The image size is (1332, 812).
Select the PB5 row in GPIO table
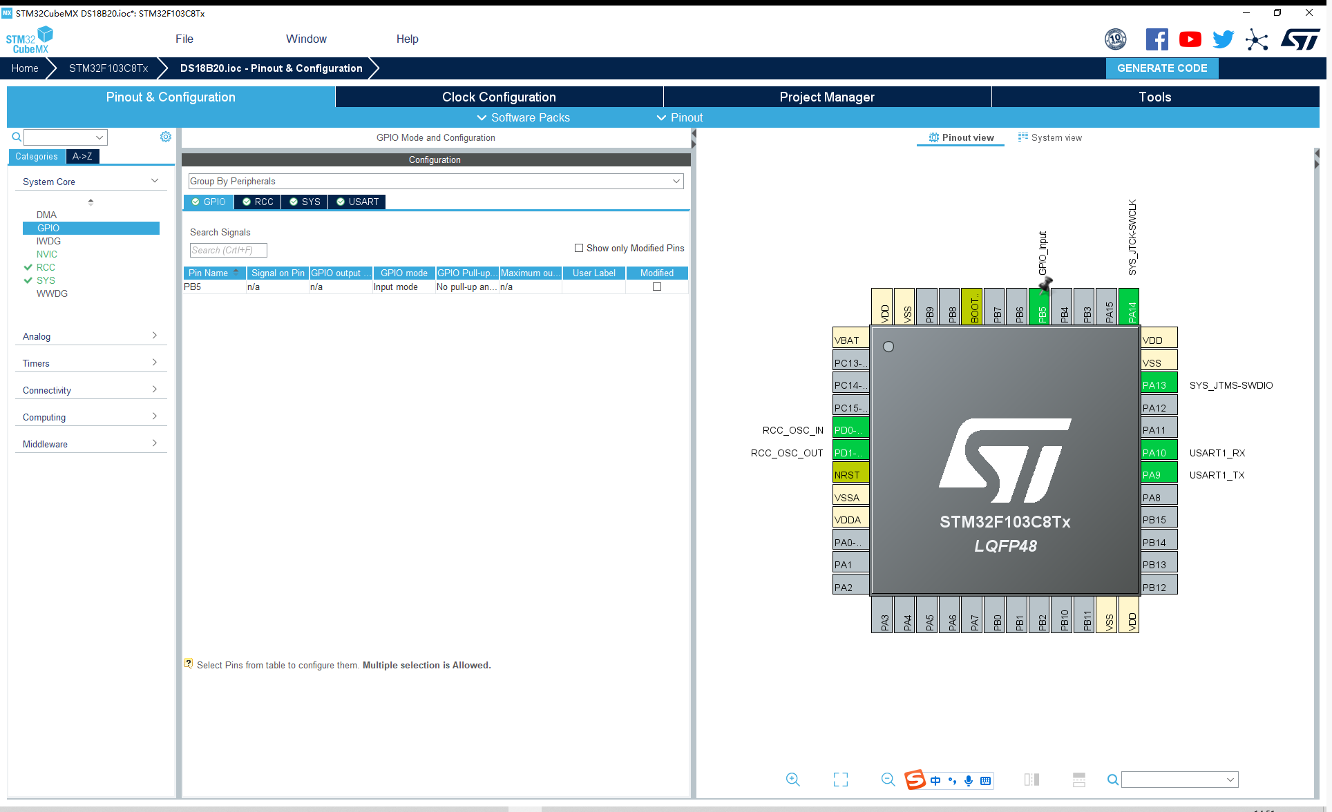(436, 287)
